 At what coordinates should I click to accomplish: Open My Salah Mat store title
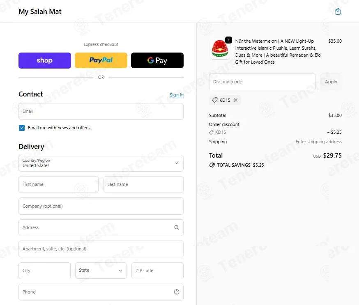point(40,11)
